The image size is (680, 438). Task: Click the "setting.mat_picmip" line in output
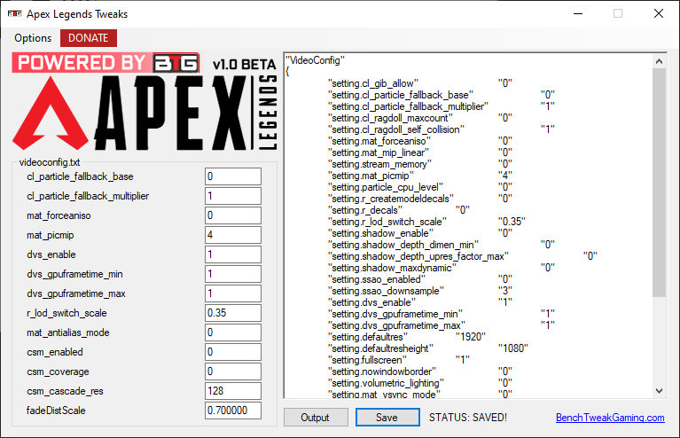click(420, 176)
